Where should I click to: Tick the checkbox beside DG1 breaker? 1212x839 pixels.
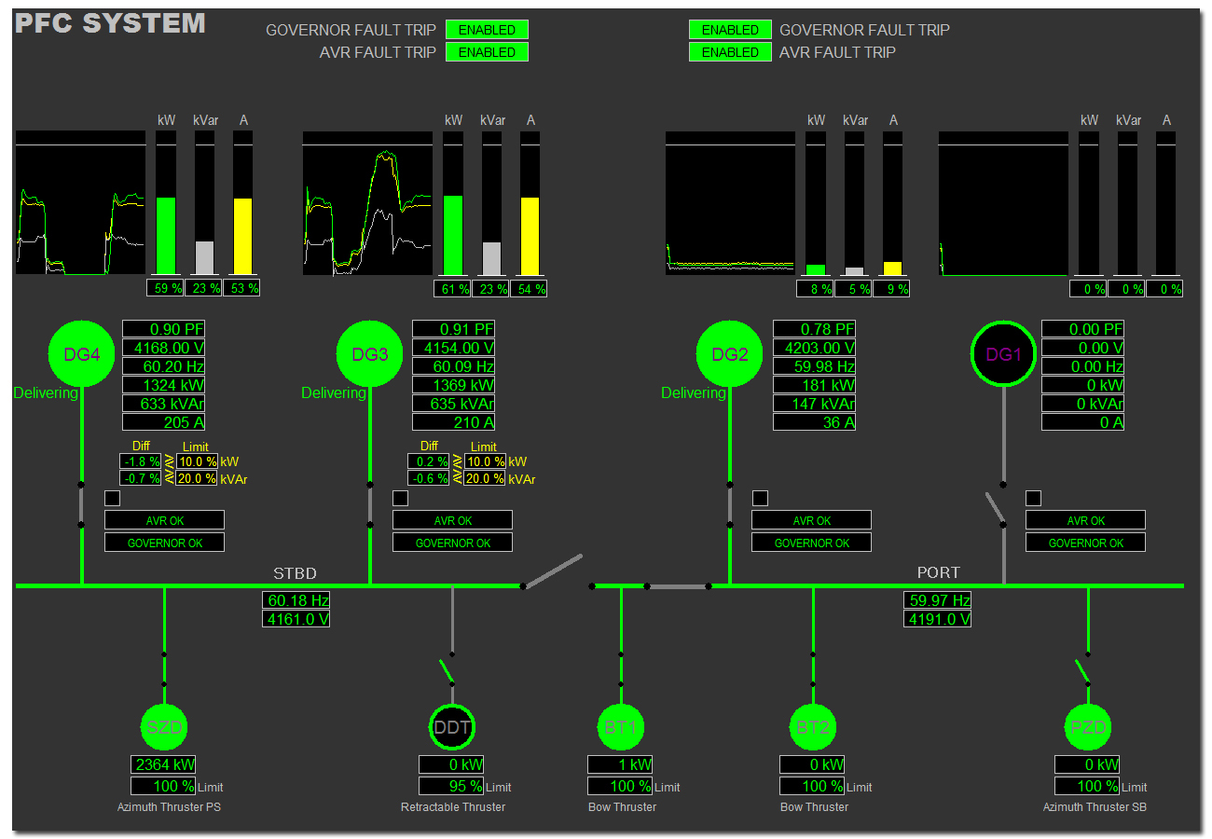(1033, 498)
